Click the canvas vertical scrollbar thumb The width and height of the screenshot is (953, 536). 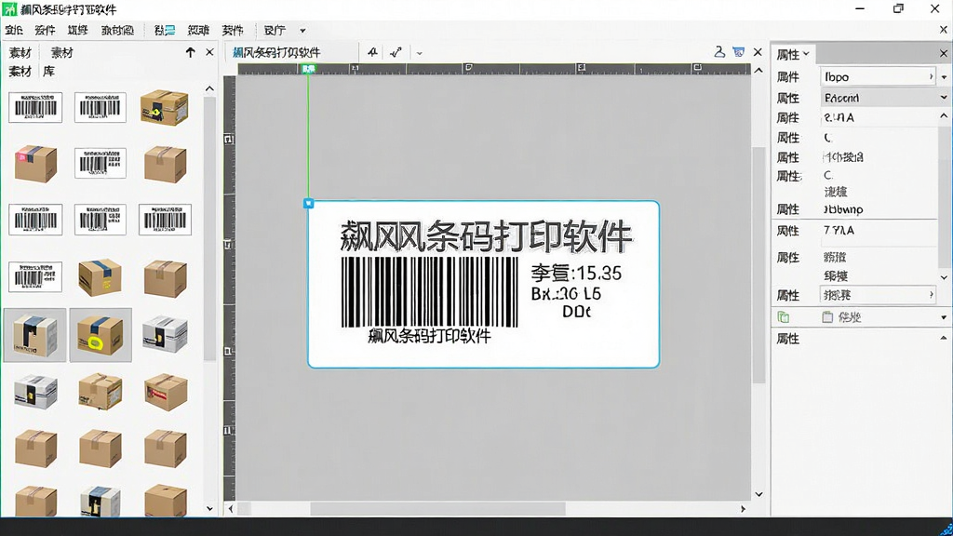point(758,264)
